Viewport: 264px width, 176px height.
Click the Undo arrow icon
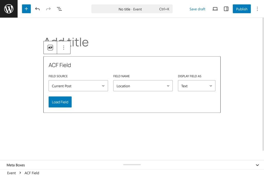point(37,9)
